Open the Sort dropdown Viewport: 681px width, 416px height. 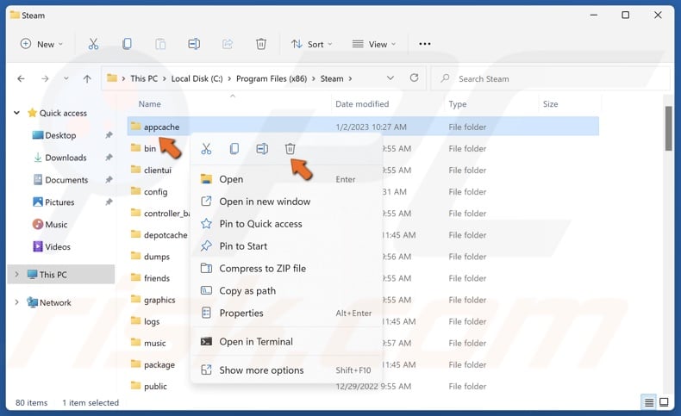(x=312, y=44)
